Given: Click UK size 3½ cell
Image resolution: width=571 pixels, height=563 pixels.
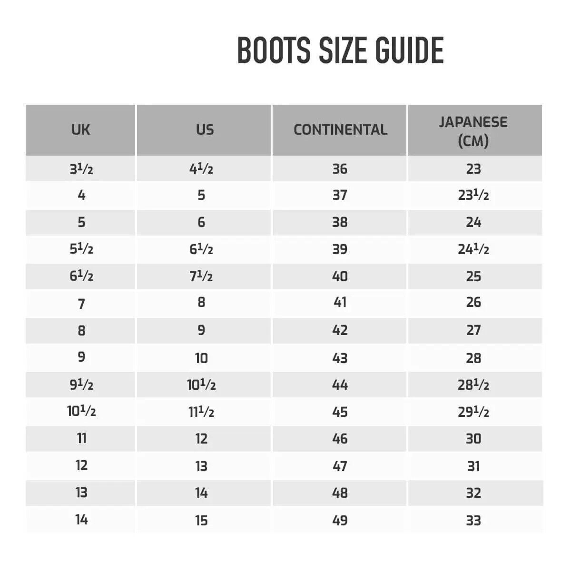Looking at the screenshot, I should tap(81, 169).
